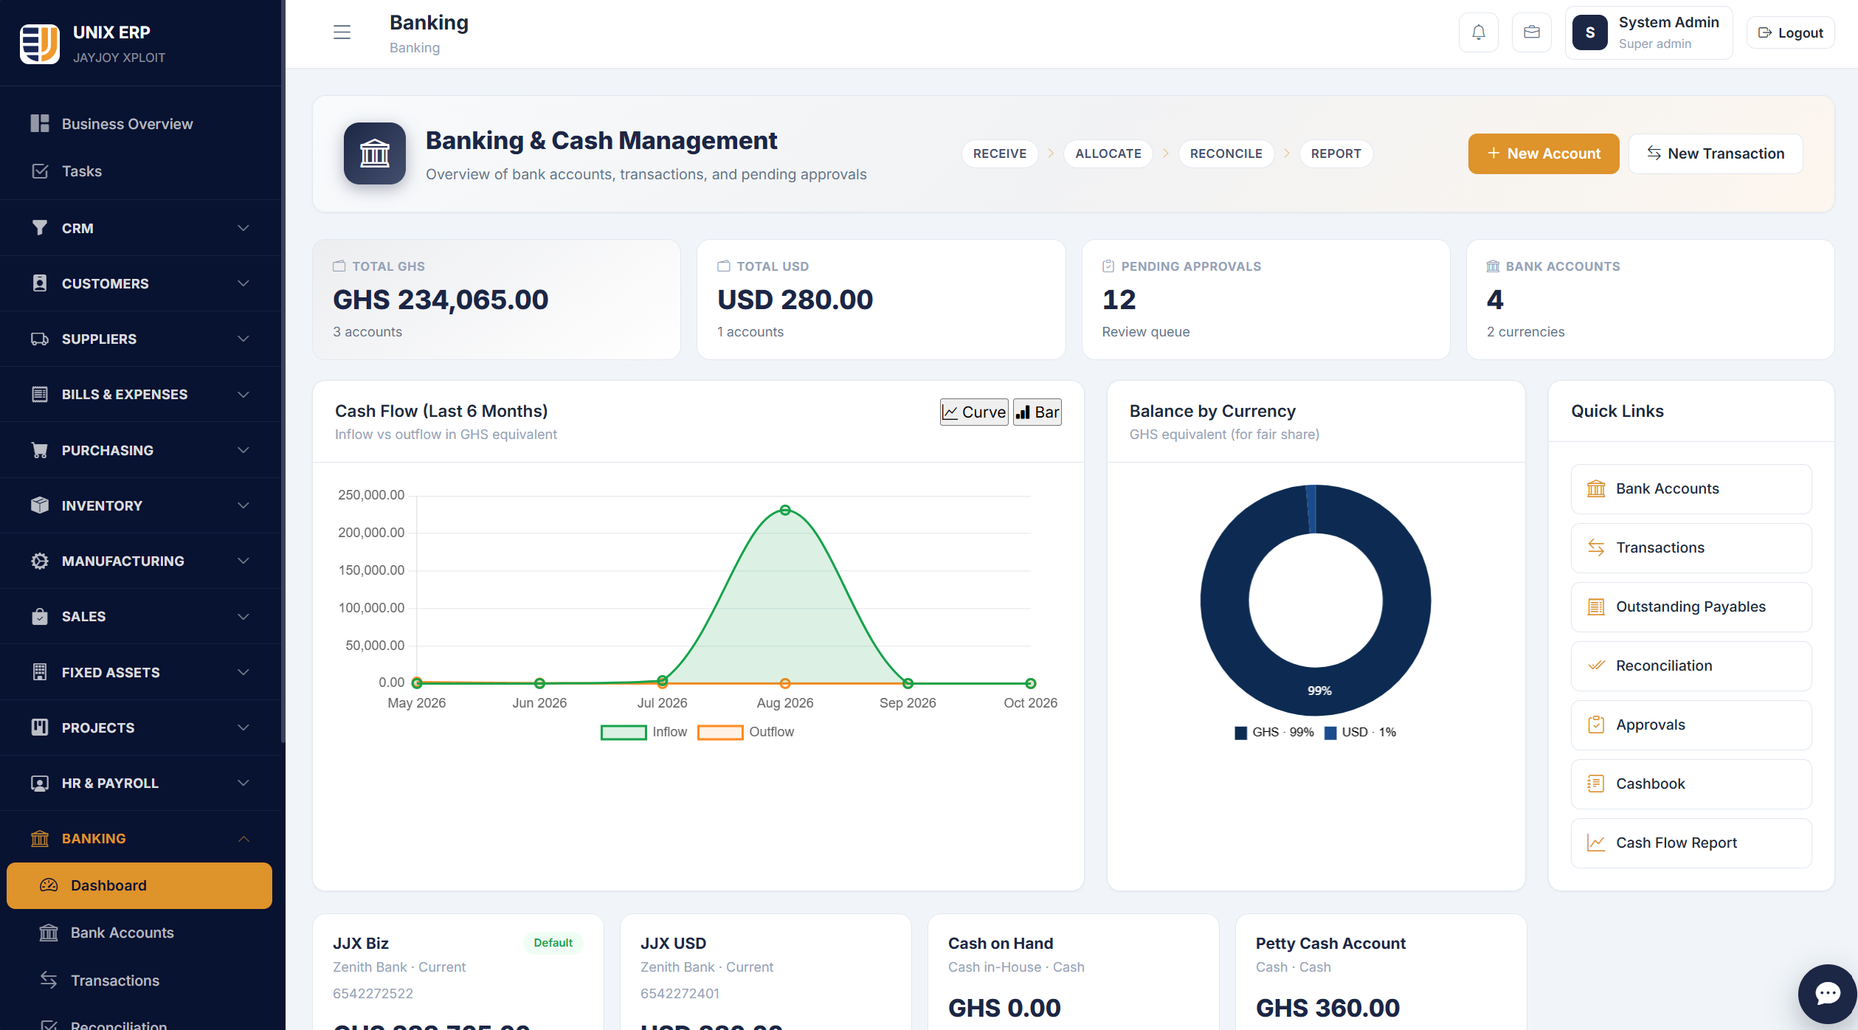Click the Outstanding Payables list icon

click(x=1596, y=606)
